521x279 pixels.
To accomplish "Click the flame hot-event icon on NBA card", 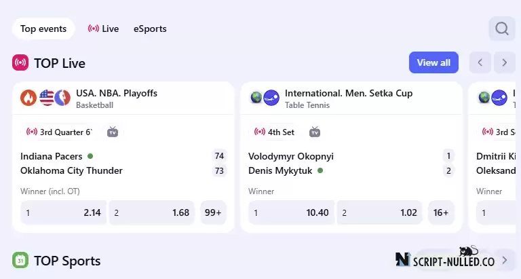I will [x=28, y=98].
